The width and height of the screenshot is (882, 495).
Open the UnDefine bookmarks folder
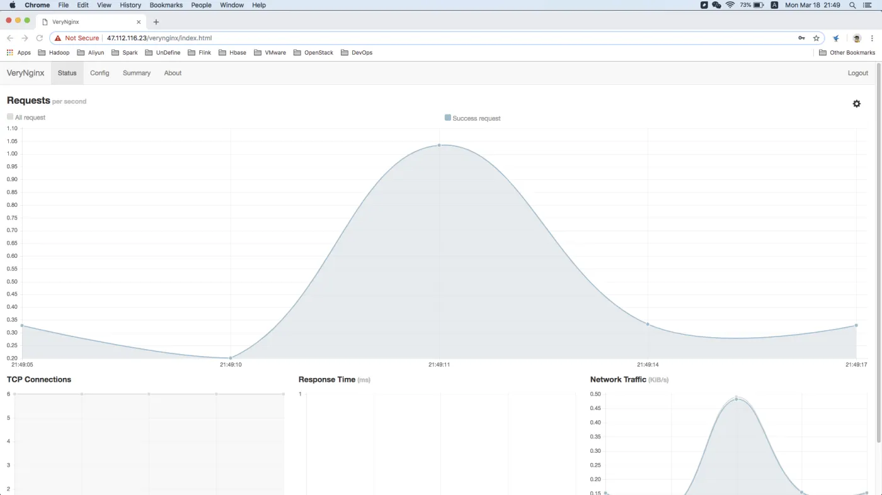point(163,53)
